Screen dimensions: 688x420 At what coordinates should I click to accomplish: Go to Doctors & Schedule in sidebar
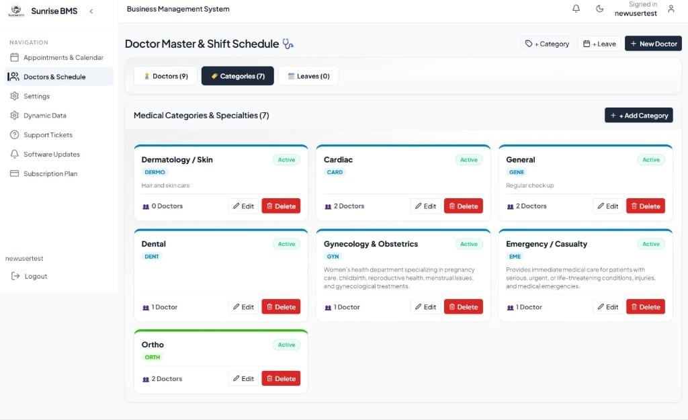click(x=59, y=77)
